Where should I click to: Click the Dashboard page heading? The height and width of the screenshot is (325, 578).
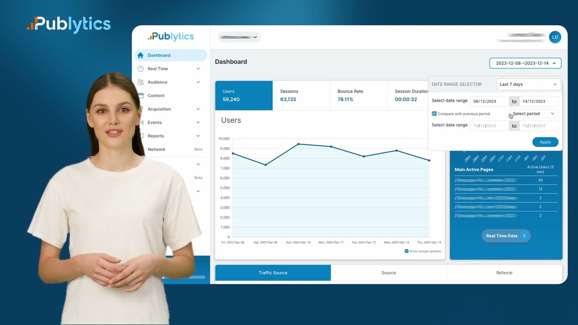pyautogui.click(x=231, y=62)
